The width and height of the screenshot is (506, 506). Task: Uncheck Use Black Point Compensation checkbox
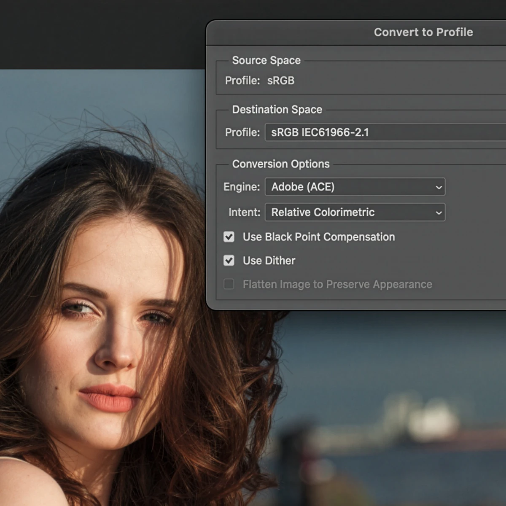(229, 237)
